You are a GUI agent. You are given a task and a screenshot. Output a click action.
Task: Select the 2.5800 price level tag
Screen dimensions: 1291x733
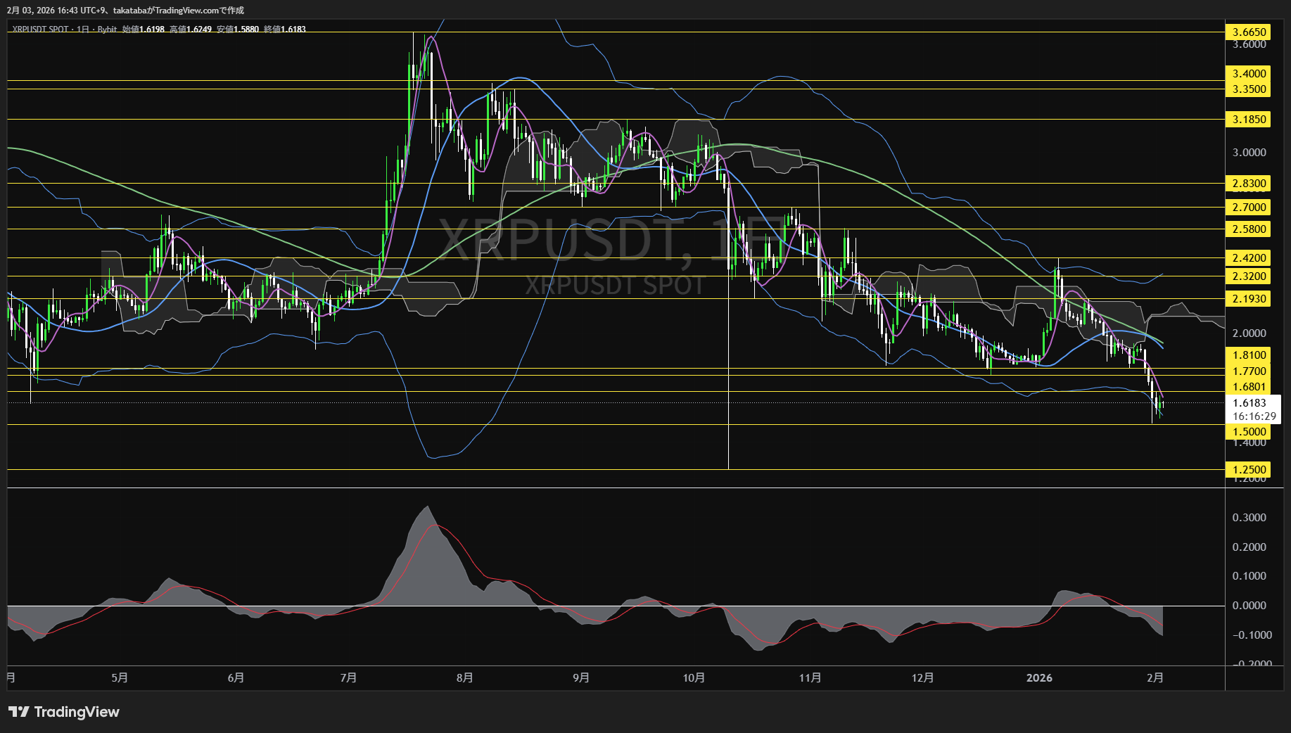point(1249,229)
